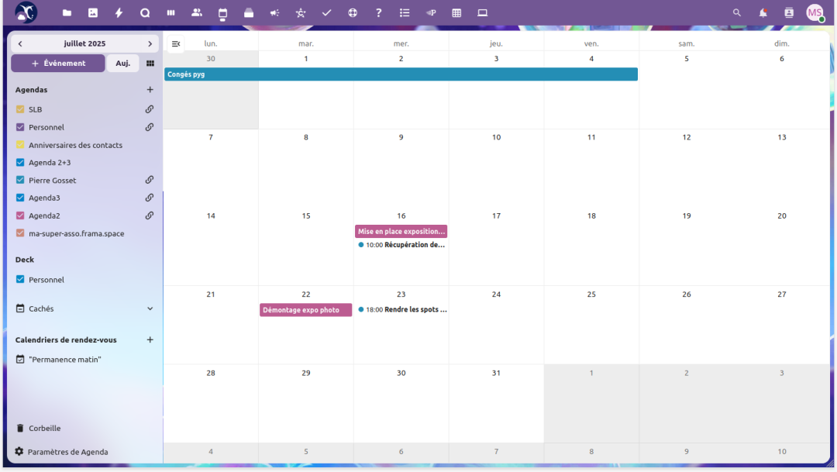Uncheck the Agenda 2+3 calendar

pos(20,163)
